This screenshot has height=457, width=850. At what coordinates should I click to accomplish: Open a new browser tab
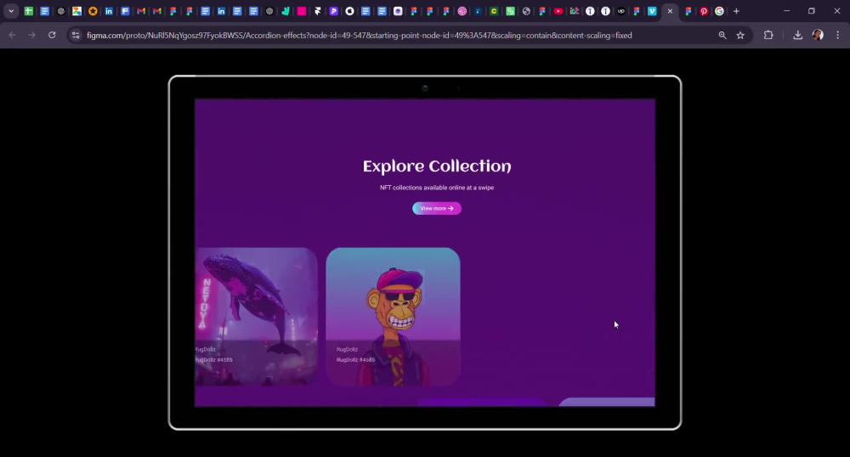(x=736, y=11)
